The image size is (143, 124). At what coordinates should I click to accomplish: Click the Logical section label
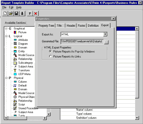(x=18, y=36)
